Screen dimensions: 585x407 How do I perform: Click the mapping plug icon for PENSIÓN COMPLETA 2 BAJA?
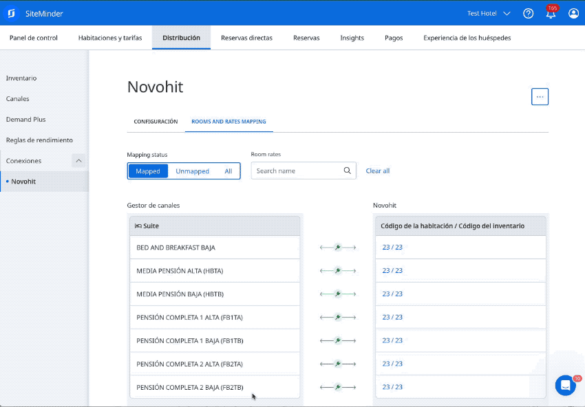point(338,387)
